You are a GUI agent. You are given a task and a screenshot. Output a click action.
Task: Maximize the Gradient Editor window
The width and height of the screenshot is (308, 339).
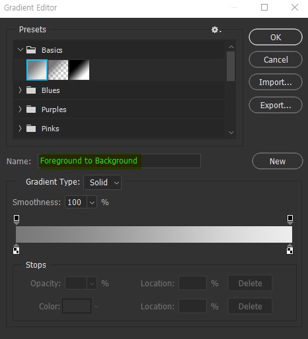[x=264, y=7]
